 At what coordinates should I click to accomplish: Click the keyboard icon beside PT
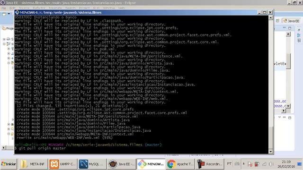[237, 164]
